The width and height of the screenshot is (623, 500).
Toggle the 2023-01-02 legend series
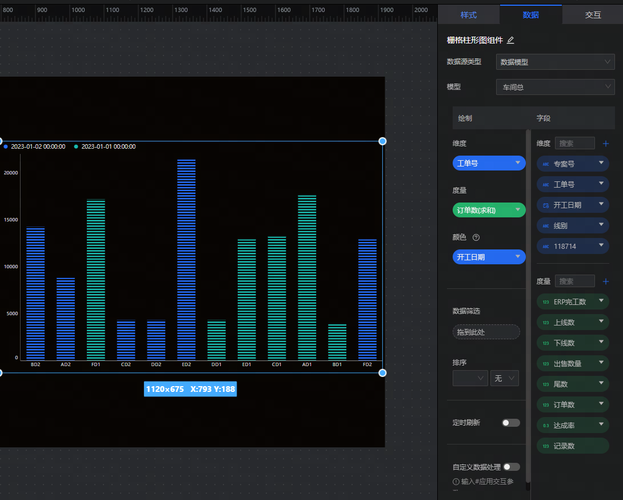click(34, 147)
